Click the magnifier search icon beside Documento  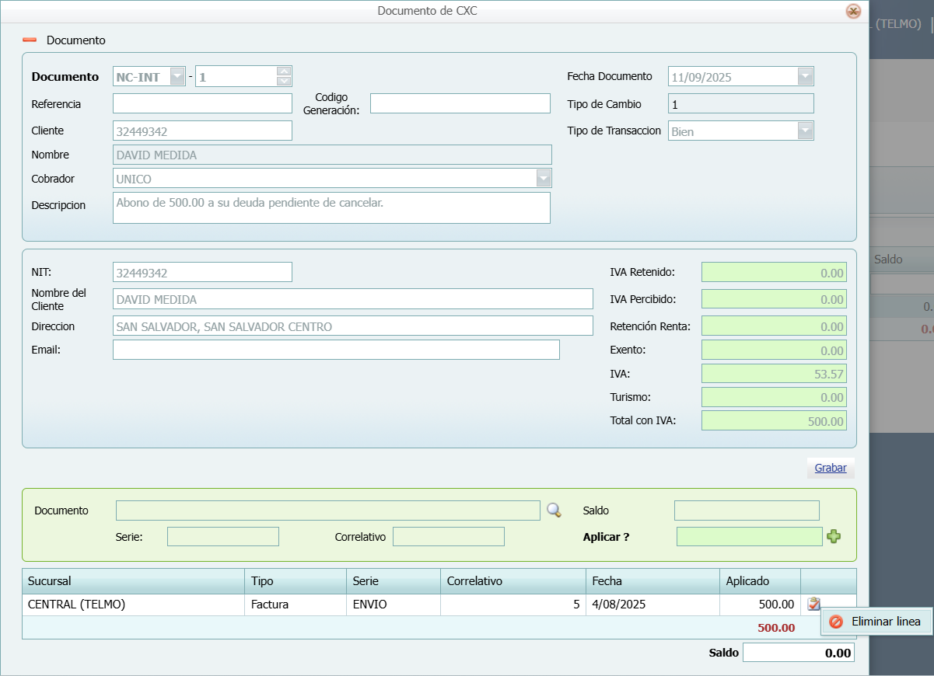(x=554, y=510)
